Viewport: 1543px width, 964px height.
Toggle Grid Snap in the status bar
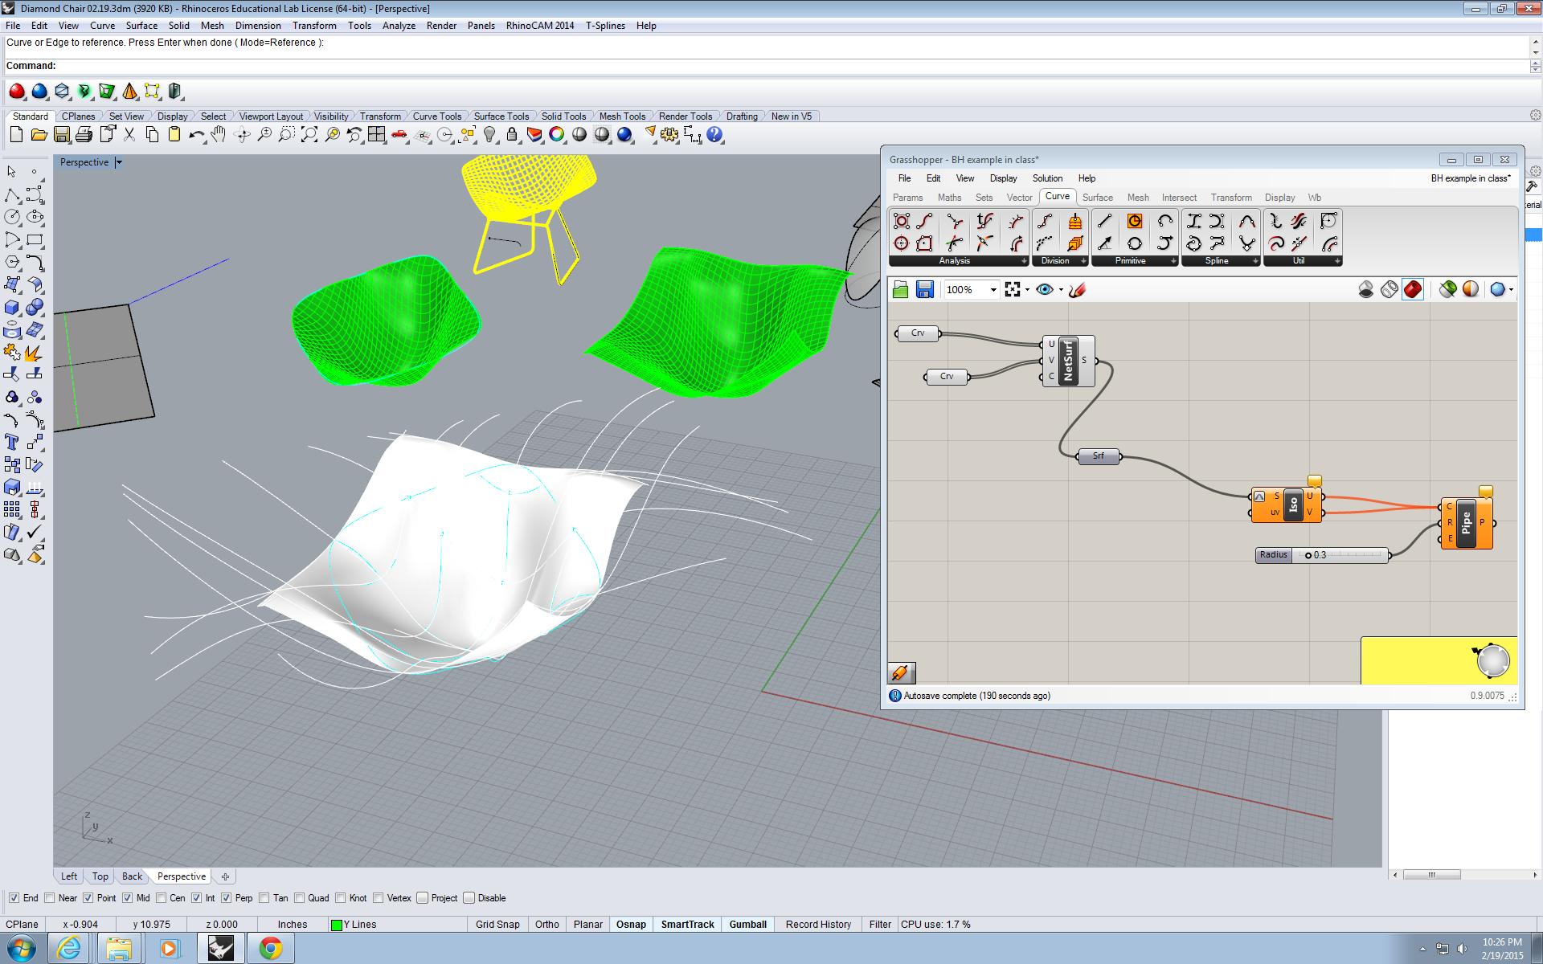497,925
